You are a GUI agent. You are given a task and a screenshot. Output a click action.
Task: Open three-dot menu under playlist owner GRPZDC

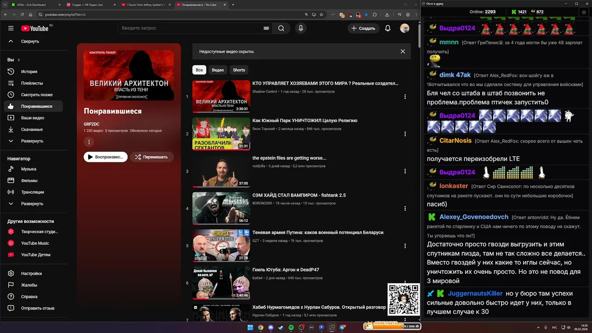click(89, 142)
